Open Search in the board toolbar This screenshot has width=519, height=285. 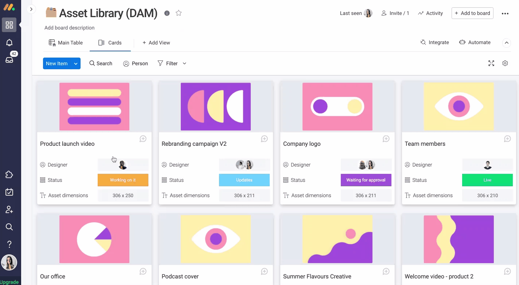101,63
